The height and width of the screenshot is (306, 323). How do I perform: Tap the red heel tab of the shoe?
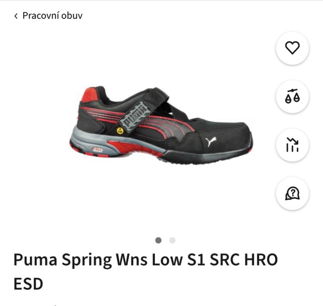(x=90, y=95)
